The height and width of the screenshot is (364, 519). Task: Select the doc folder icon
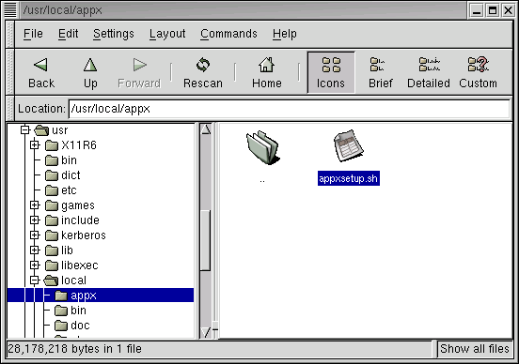click(61, 326)
